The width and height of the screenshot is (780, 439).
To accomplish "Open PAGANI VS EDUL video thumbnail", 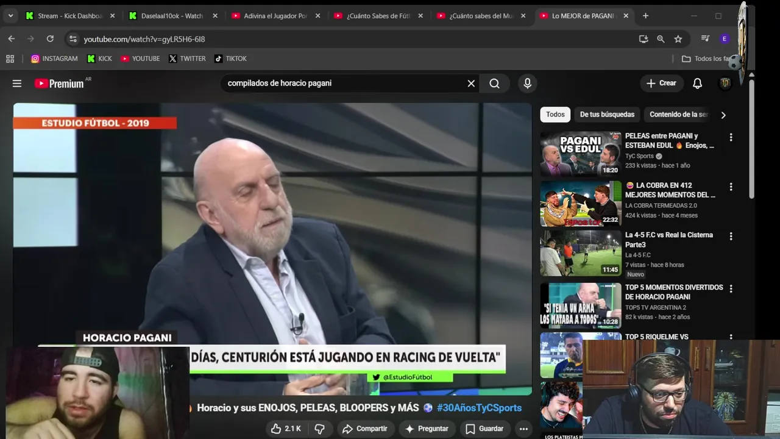I will [x=581, y=154].
